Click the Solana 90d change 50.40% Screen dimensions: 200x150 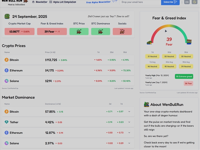126,81
